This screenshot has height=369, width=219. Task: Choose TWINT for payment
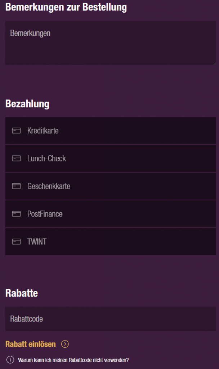click(x=110, y=242)
